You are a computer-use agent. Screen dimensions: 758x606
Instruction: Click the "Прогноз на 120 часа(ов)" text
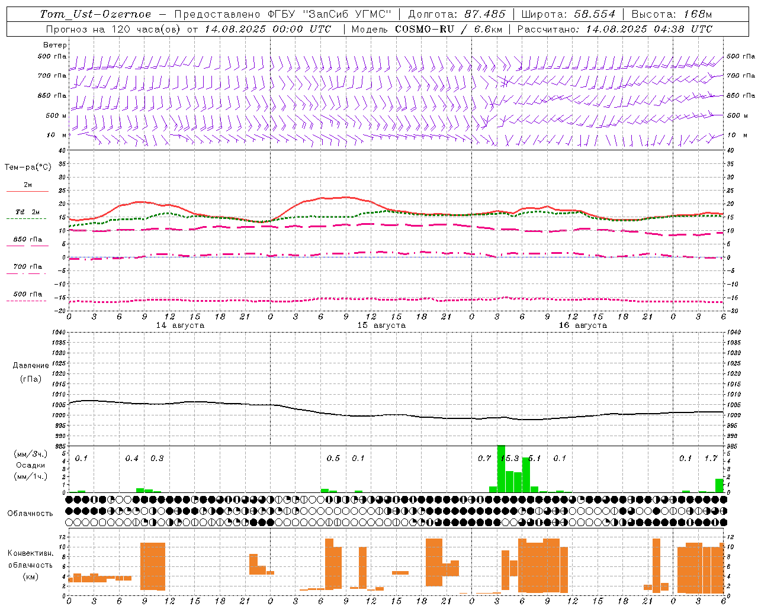coord(113,29)
